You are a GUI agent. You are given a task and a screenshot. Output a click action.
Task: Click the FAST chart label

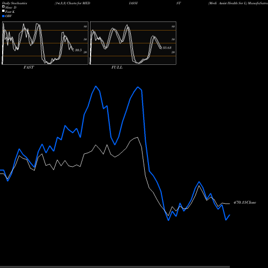pyautogui.click(x=28, y=67)
